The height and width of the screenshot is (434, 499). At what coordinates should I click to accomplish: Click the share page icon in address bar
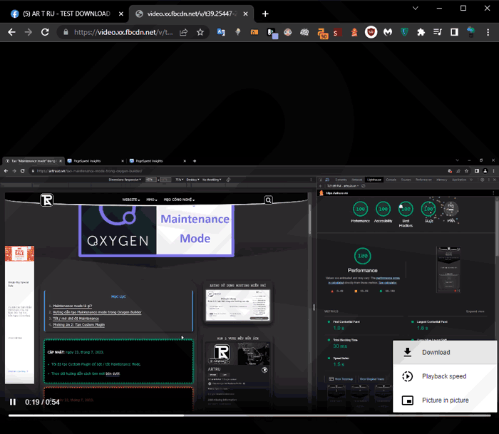click(x=184, y=32)
